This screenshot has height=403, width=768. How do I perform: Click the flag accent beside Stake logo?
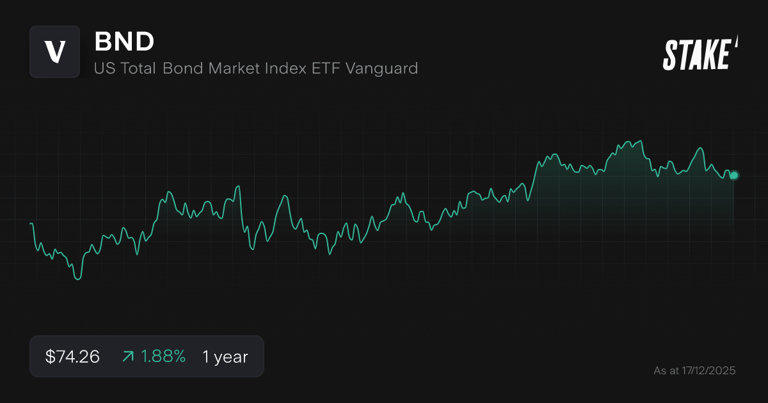736,42
